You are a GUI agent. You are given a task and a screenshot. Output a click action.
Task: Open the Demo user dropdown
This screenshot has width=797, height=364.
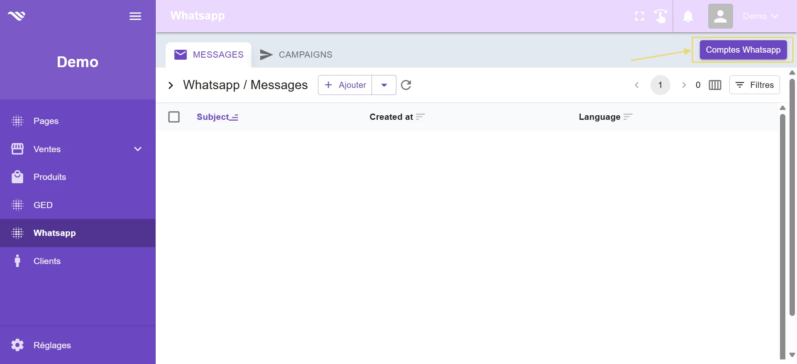point(760,16)
